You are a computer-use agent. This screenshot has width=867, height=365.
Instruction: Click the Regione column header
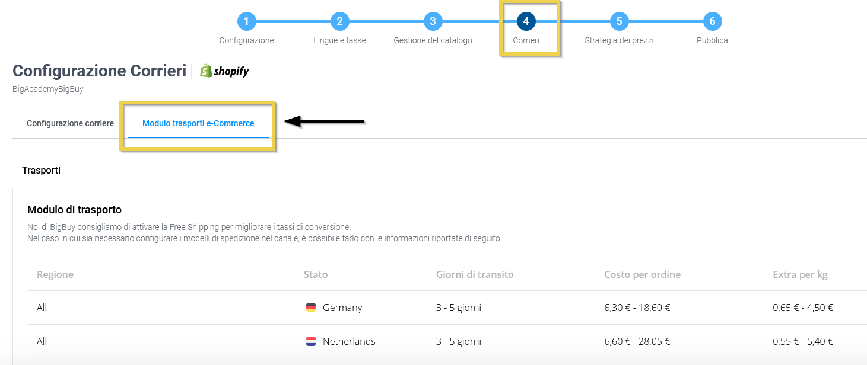pos(55,274)
